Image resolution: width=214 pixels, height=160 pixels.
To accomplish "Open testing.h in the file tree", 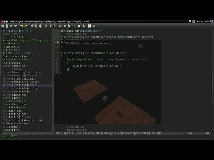I will click(x=16, y=117).
